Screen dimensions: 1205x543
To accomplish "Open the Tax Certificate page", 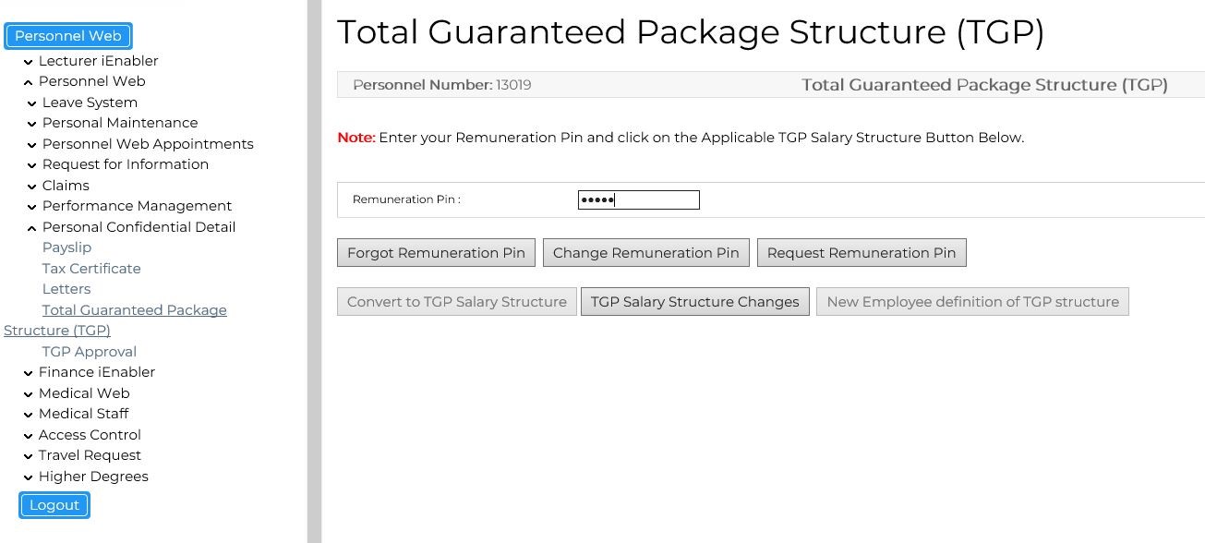I will (x=91, y=269).
